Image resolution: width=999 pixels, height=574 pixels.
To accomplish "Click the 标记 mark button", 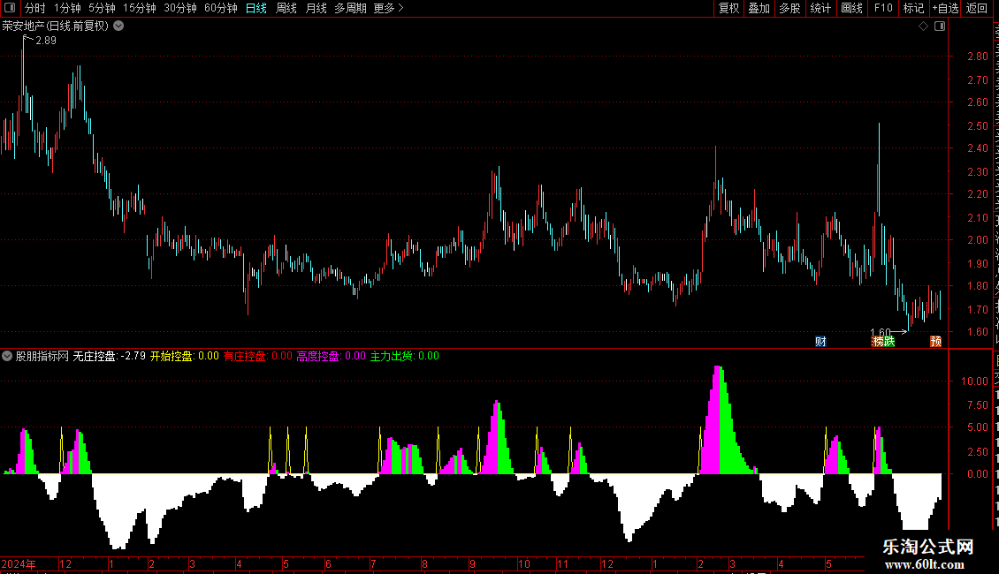I will [913, 8].
